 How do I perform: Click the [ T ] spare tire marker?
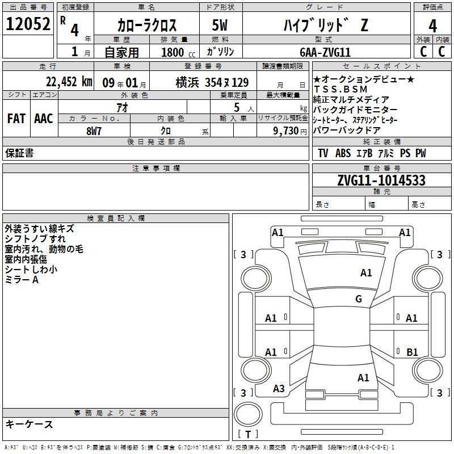pyautogui.click(x=248, y=434)
